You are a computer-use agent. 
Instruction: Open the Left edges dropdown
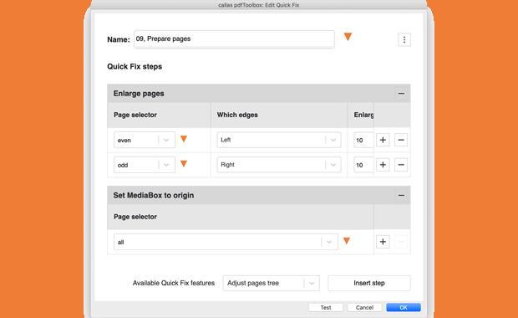279,140
